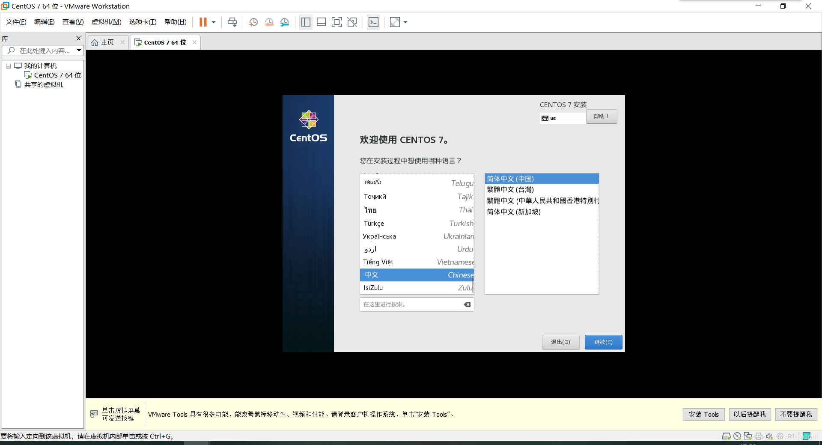Click the 帮助! button in installer
Image resolution: width=822 pixels, height=445 pixels.
602,116
